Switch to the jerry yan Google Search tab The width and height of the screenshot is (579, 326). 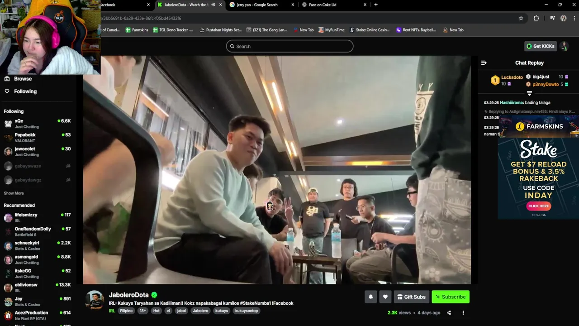pyautogui.click(x=261, y=5)
